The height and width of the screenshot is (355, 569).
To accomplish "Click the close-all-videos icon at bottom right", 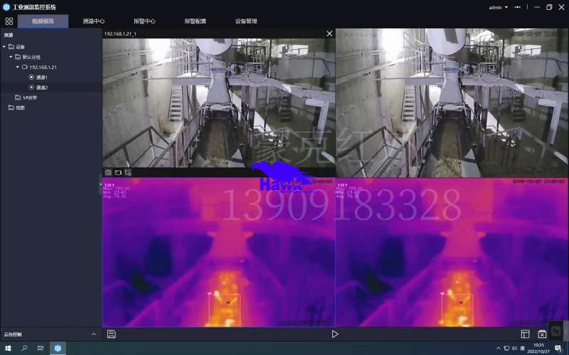I will pyautogui.click(x=542, y=334).
